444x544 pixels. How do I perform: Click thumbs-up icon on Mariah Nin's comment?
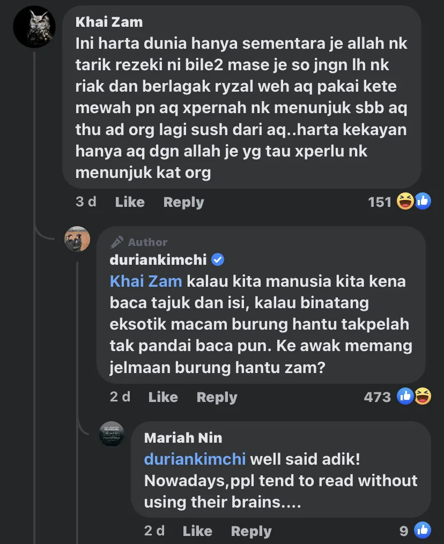(x=423, y=531)
